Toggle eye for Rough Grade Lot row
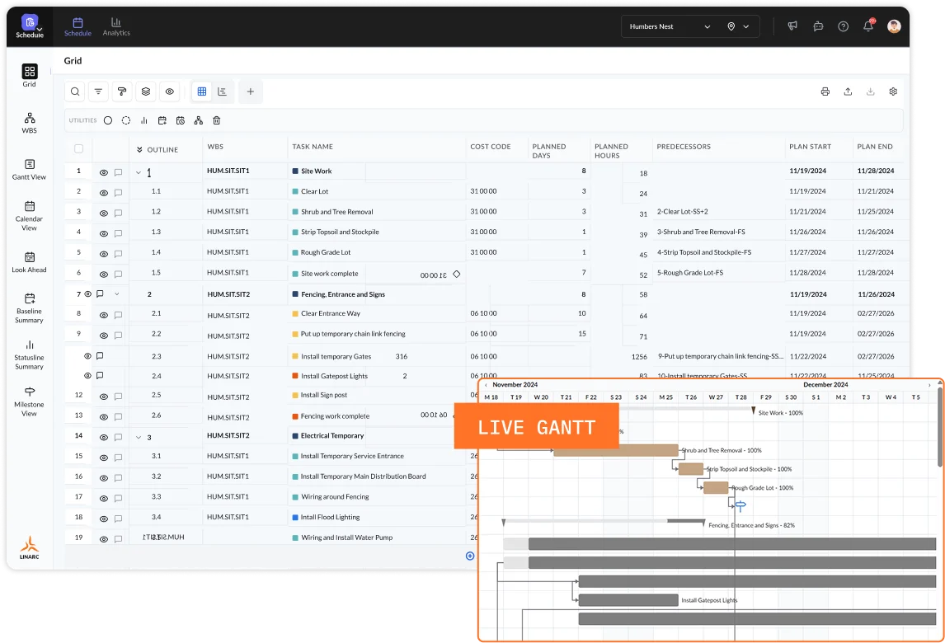 click(x=104, y=254)
